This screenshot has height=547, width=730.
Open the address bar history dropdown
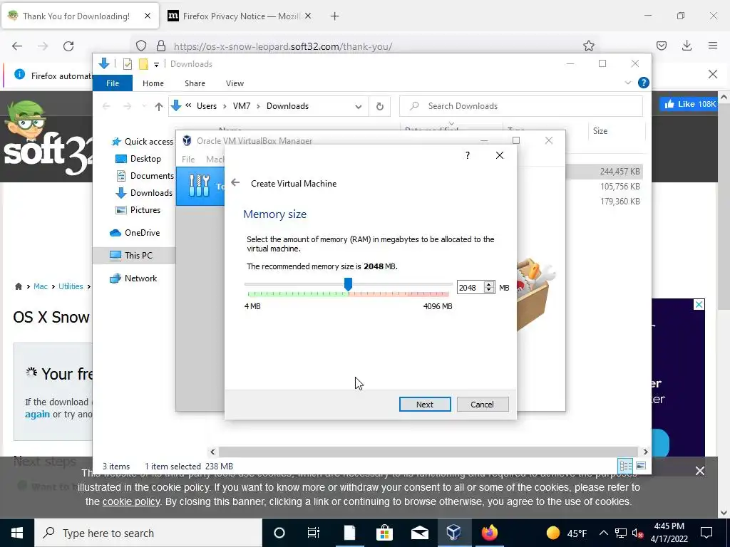point(358,107)
